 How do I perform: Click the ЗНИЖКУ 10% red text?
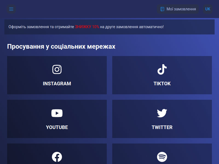87,27
